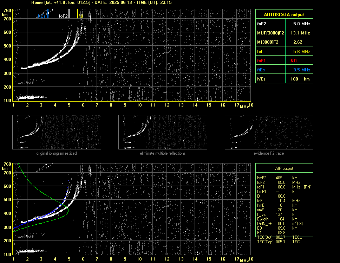Click the foF2 value '5.0 MHz'

click(x=302, y=24)
